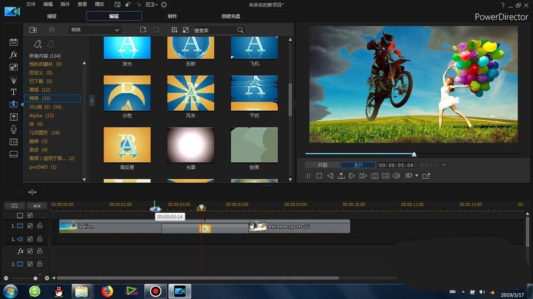This screenshot has width=533, height=299.
Task: Fast forward the preview
Action: click(363, 176)
